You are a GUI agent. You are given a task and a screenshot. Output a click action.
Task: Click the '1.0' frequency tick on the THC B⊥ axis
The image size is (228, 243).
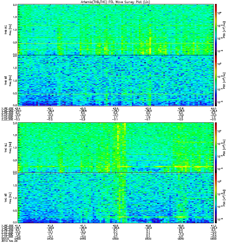click(x=15, y=148)
